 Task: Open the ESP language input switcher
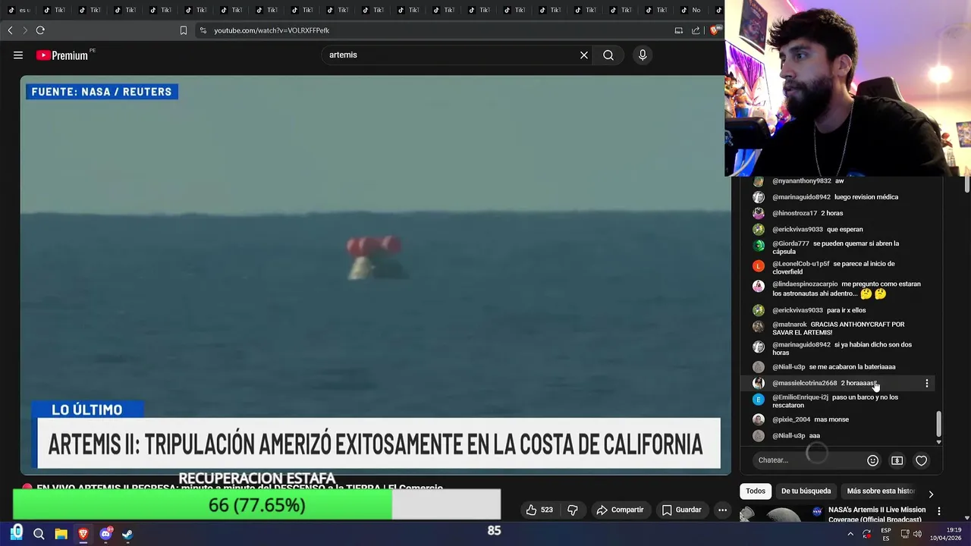(x=886, y=534)
